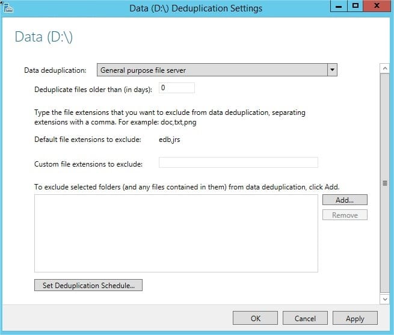Click the server manager icon in title bar

click(8, 8)
